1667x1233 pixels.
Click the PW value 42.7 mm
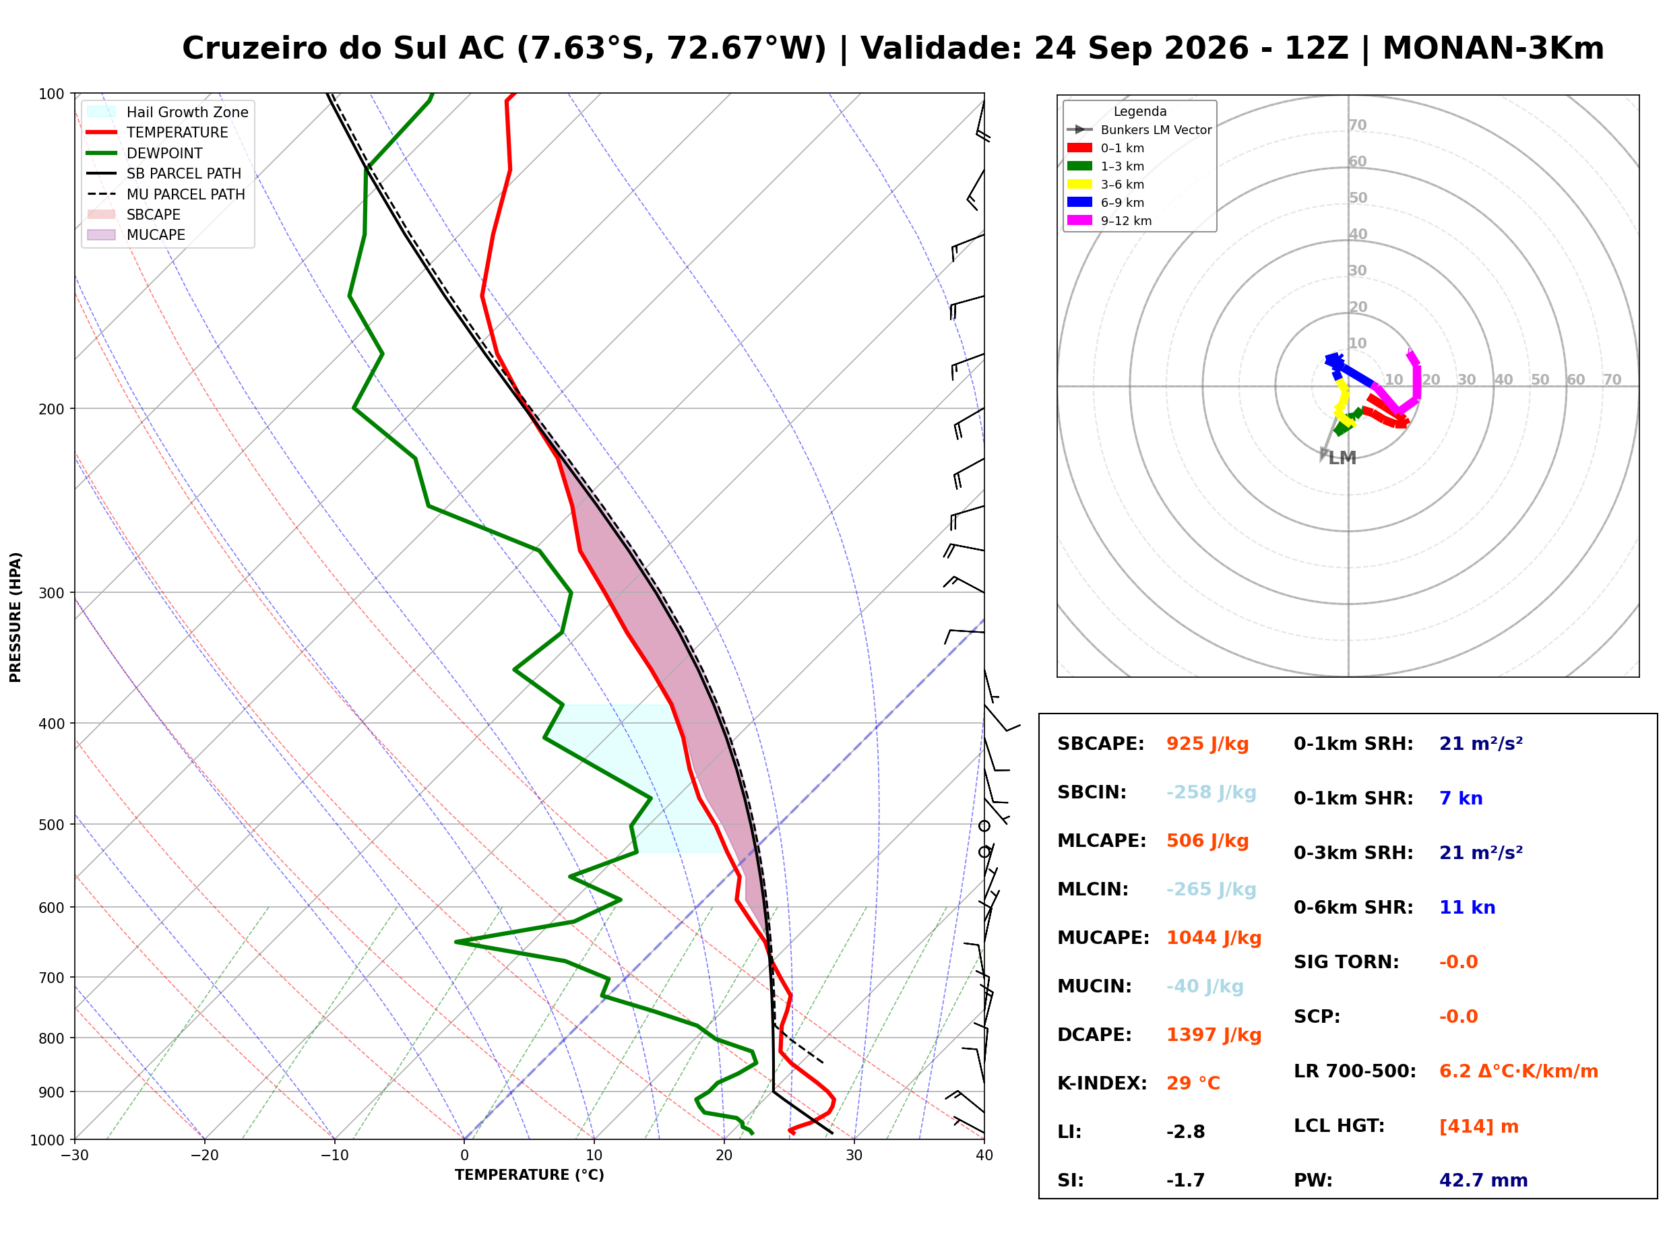pos(1484,1180)
